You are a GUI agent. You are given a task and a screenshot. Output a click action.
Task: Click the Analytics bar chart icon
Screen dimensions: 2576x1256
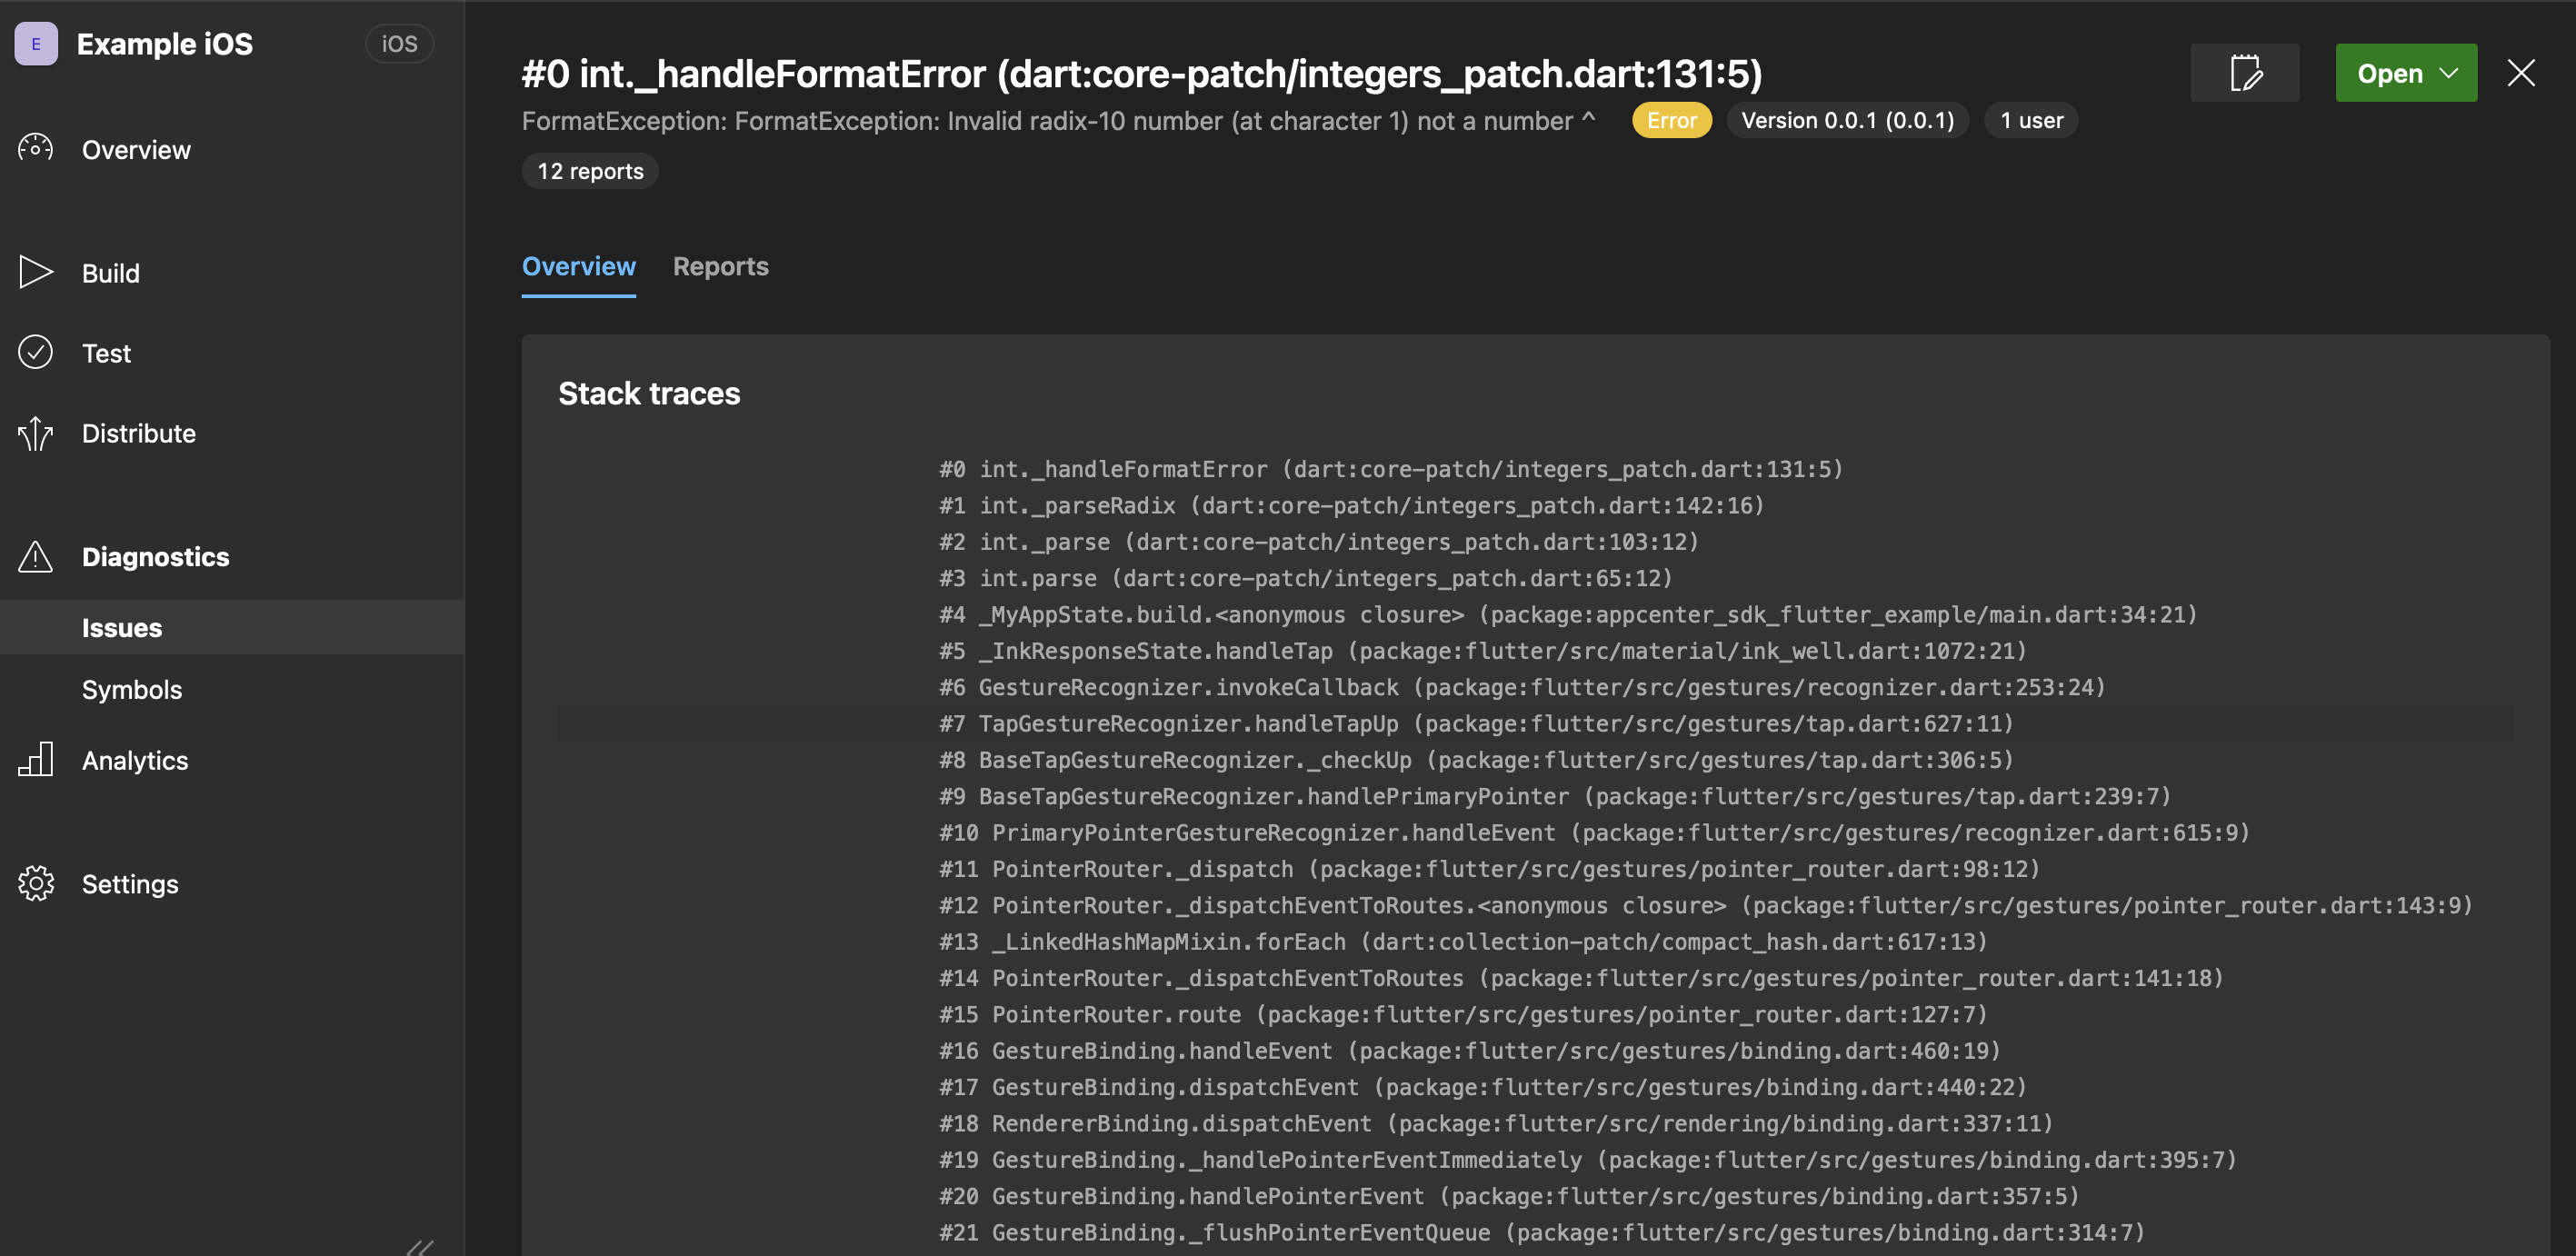[x=35, y=759]
